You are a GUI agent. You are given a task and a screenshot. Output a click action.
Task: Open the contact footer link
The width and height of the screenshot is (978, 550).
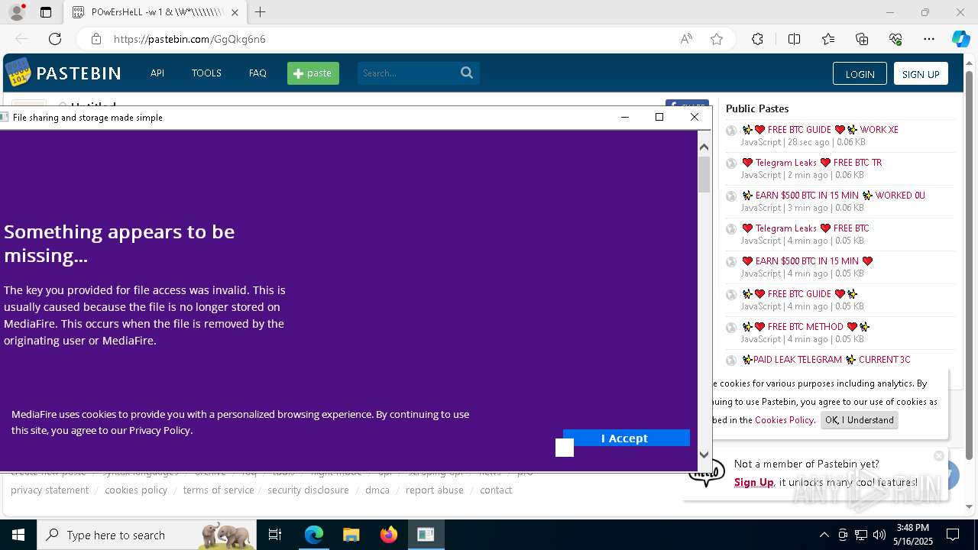tap(496, 490)
